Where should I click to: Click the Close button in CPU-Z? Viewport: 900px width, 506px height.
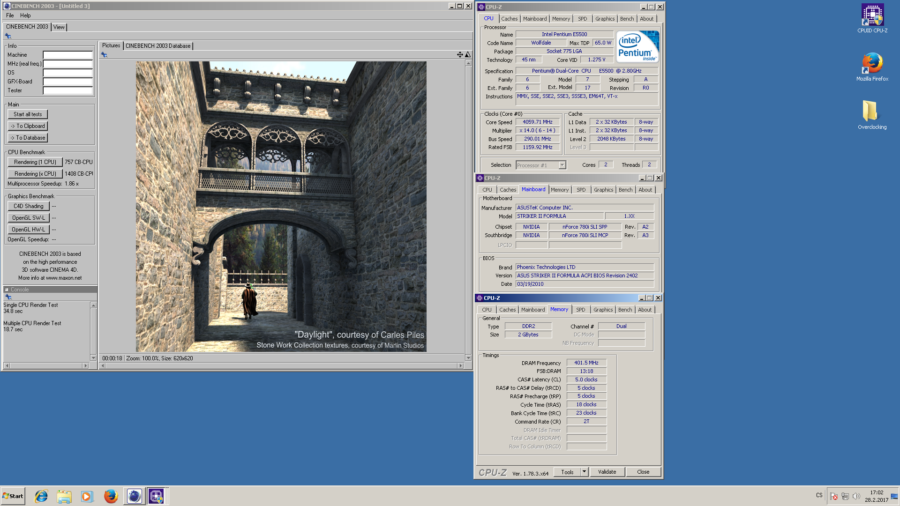point(643,472)
